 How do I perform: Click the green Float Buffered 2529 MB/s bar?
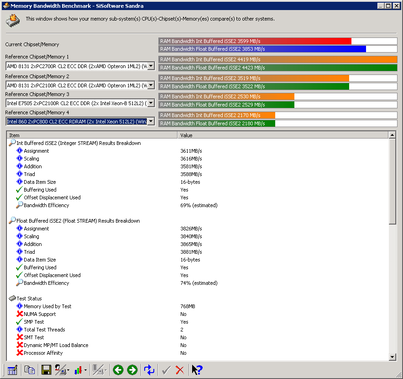[x=226, y=105]
